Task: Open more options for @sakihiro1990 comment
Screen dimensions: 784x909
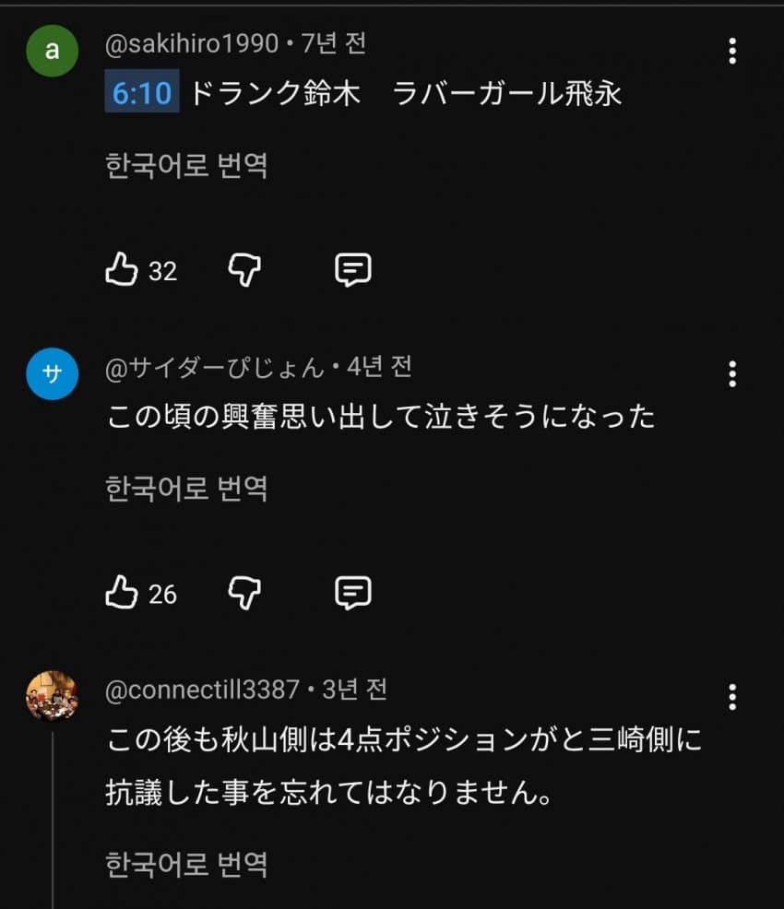Action: click(x=732, y=51)
